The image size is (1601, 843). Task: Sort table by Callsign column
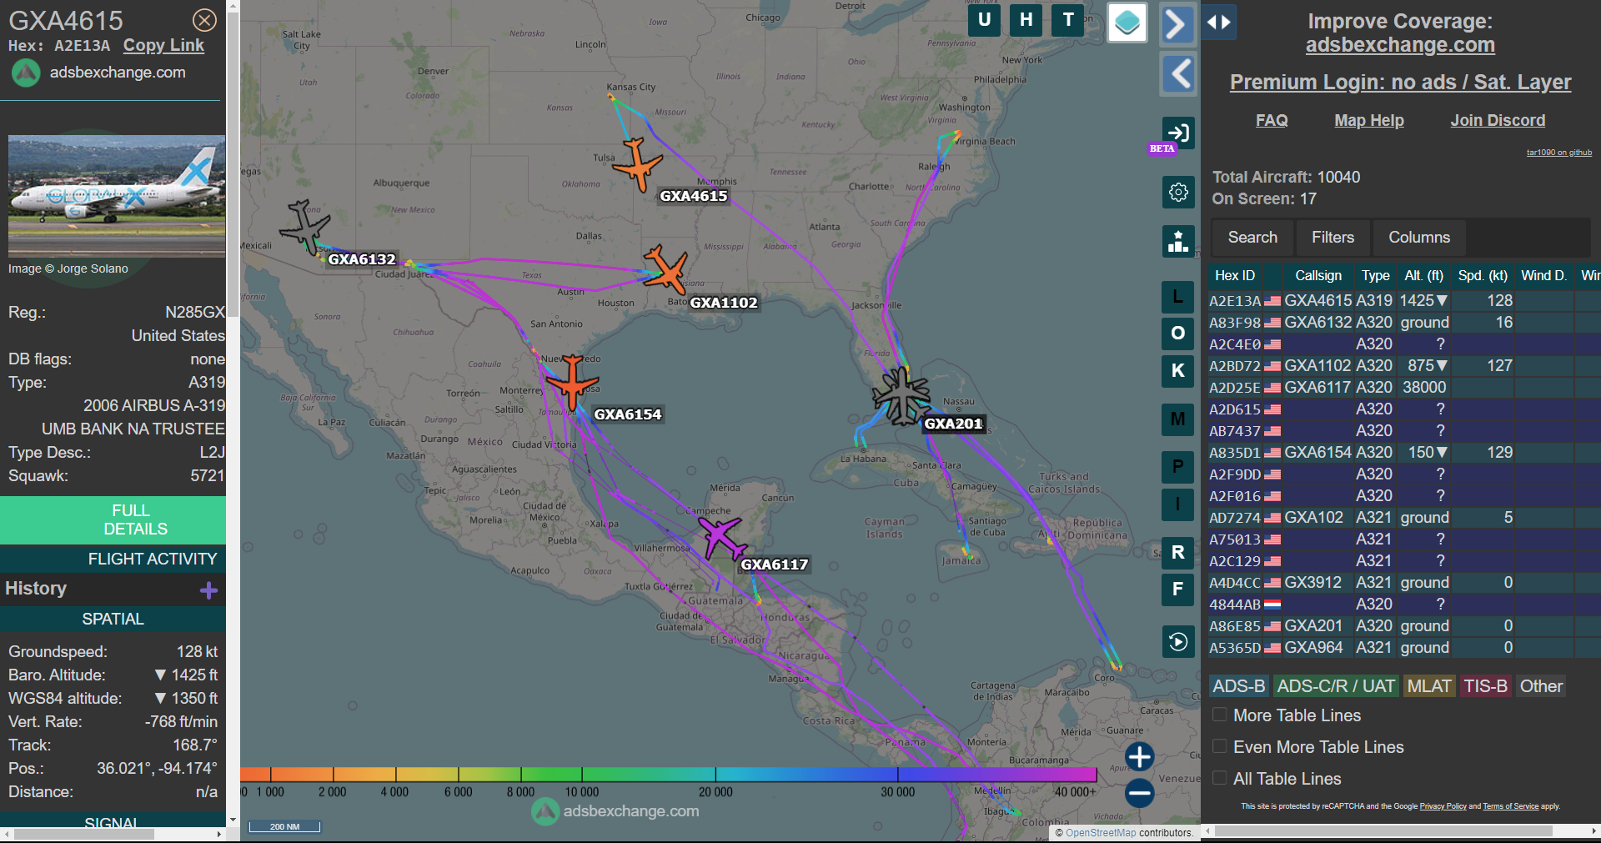[1318, 276]
